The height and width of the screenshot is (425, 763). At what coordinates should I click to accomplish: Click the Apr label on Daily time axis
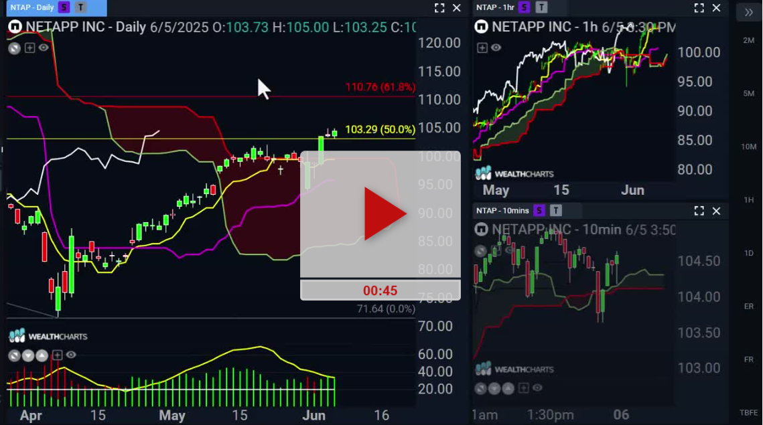pos(31,415)
